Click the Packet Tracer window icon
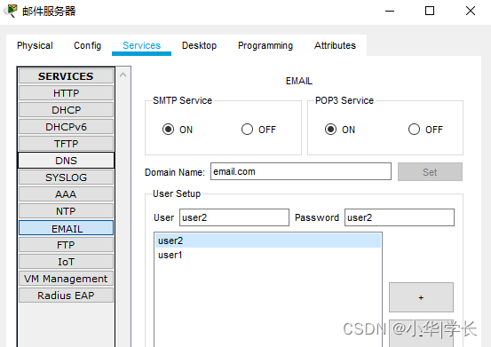This screenshot has height=347, width=491. [11, 11]
